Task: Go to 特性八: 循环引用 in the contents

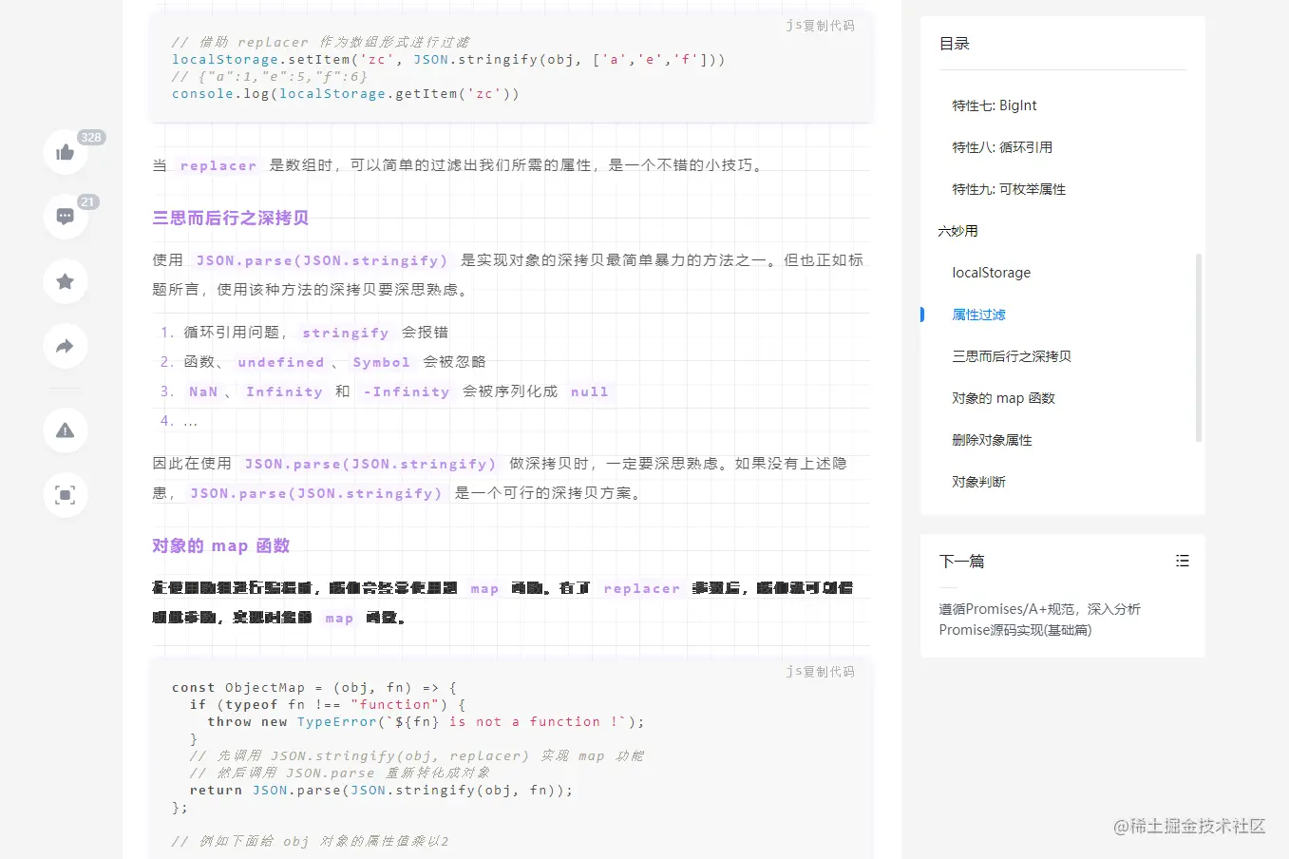Action: (1002, 147)
